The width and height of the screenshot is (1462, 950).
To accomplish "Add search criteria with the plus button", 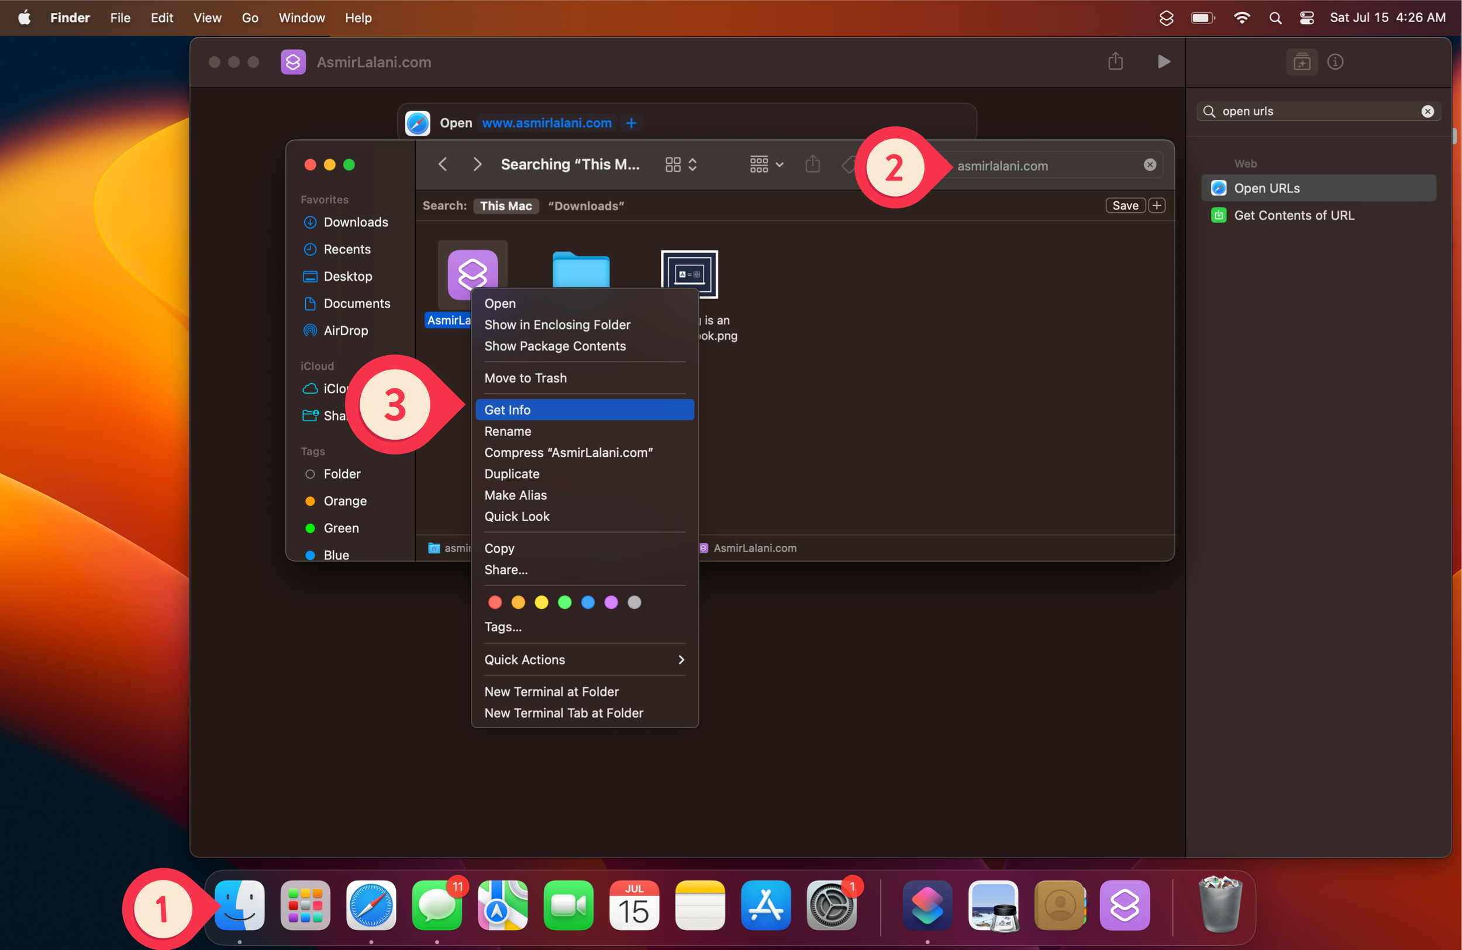I will pos(1157,205).
